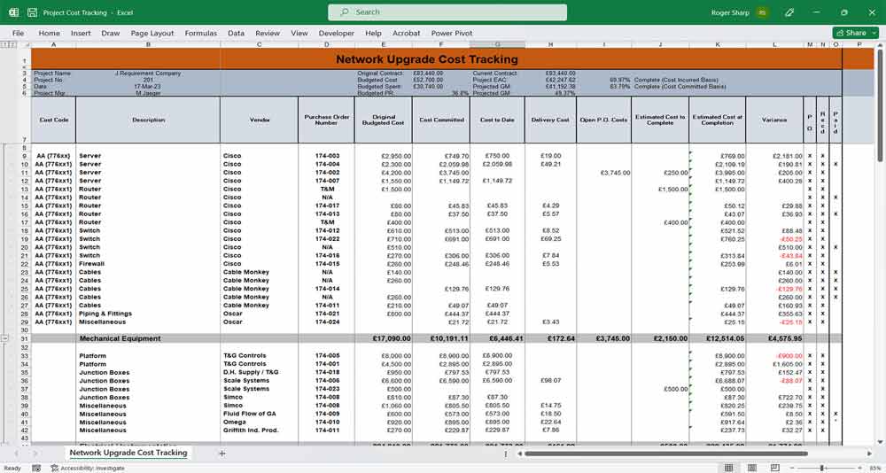Show outline level 1
Image resolution: width=886 pixels, height=473 pixels.
[4, 44]
